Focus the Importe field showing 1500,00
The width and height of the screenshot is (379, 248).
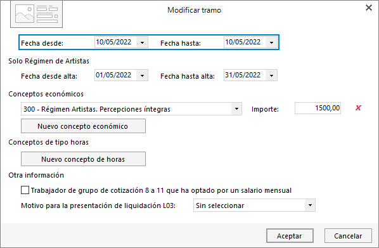tap(318, 108)
